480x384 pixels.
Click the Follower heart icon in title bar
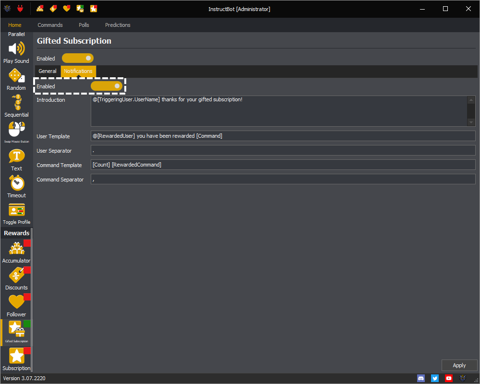point(67,9)
